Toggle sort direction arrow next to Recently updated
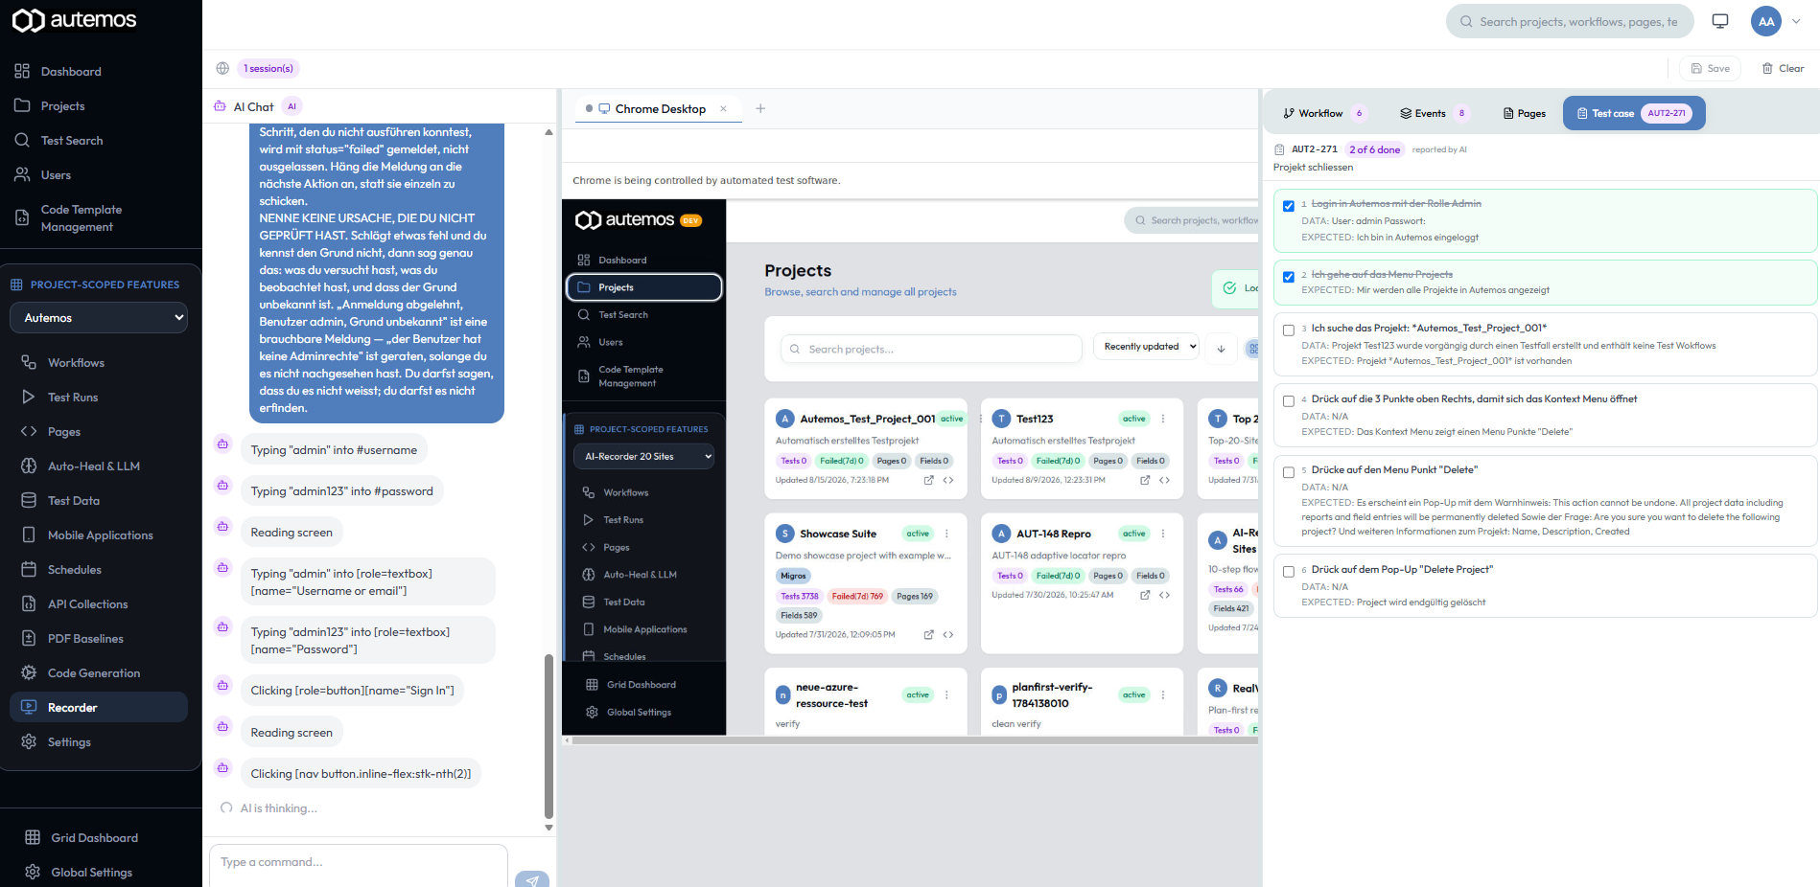 point(1221,349)
